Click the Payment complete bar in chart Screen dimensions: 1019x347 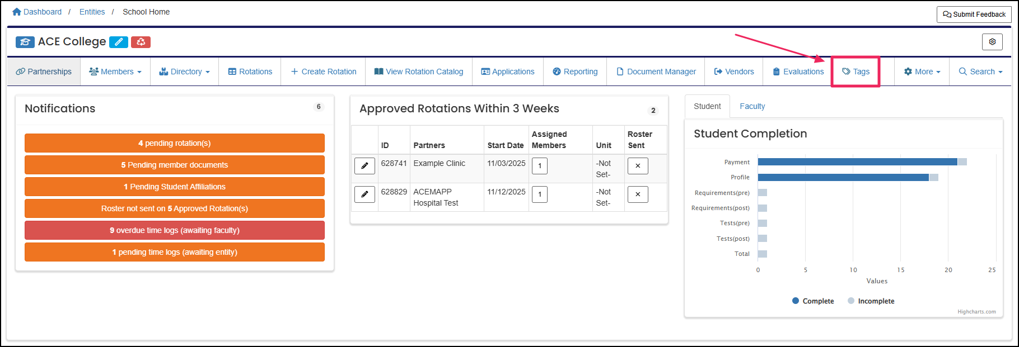coord(857,162)
